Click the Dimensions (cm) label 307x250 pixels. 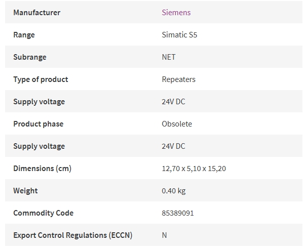click(42, 169)
